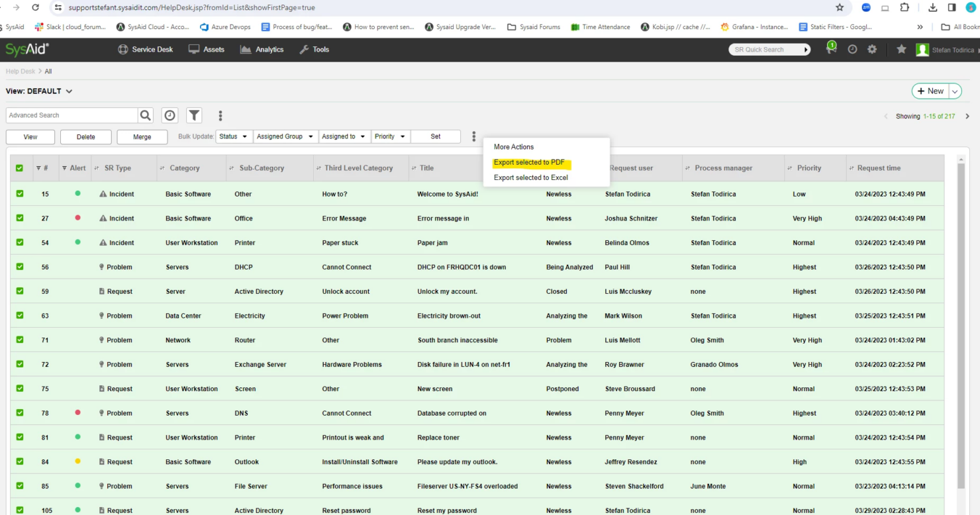
Task: Choose Export selected to PDF
Action: tap(530, 162)
